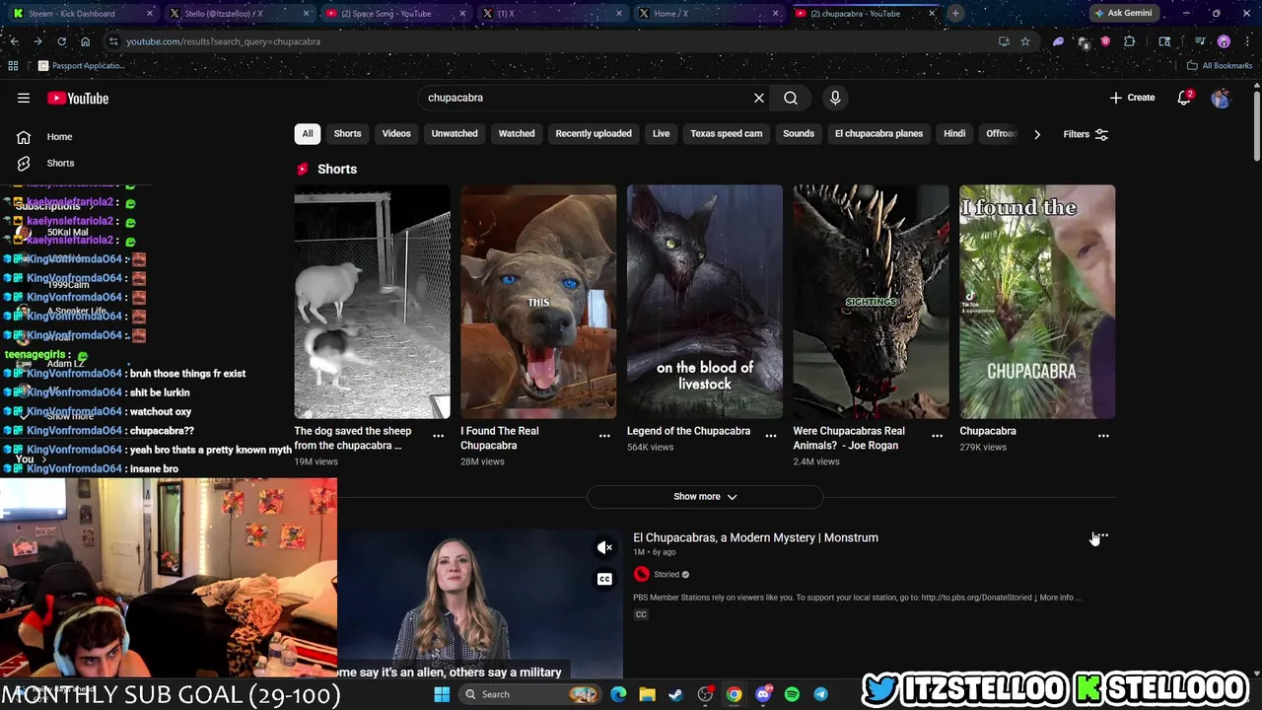Open OBS Studio from the taskbar
Image resolution: width=1262 pixels, height=710 pixels.
[705, 694]
